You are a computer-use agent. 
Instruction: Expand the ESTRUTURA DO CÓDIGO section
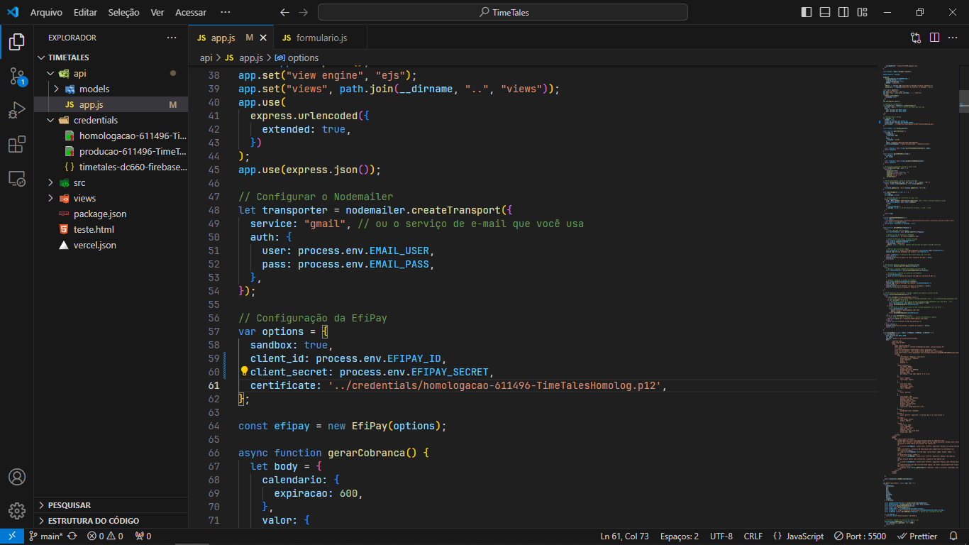pyautogui.click(x=111, y=521)
